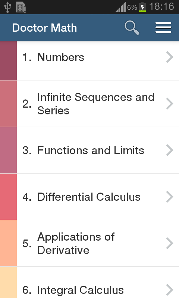Select Integral Calculus chapter text
The height and width of the screenshot is (298, 179).
tap(81, 290)
